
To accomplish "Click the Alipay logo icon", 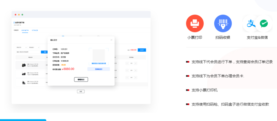I will click(251, 23).
